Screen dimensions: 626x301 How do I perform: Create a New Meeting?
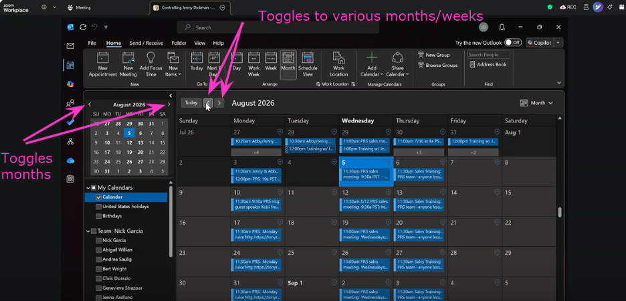click(x=128, y=64)
